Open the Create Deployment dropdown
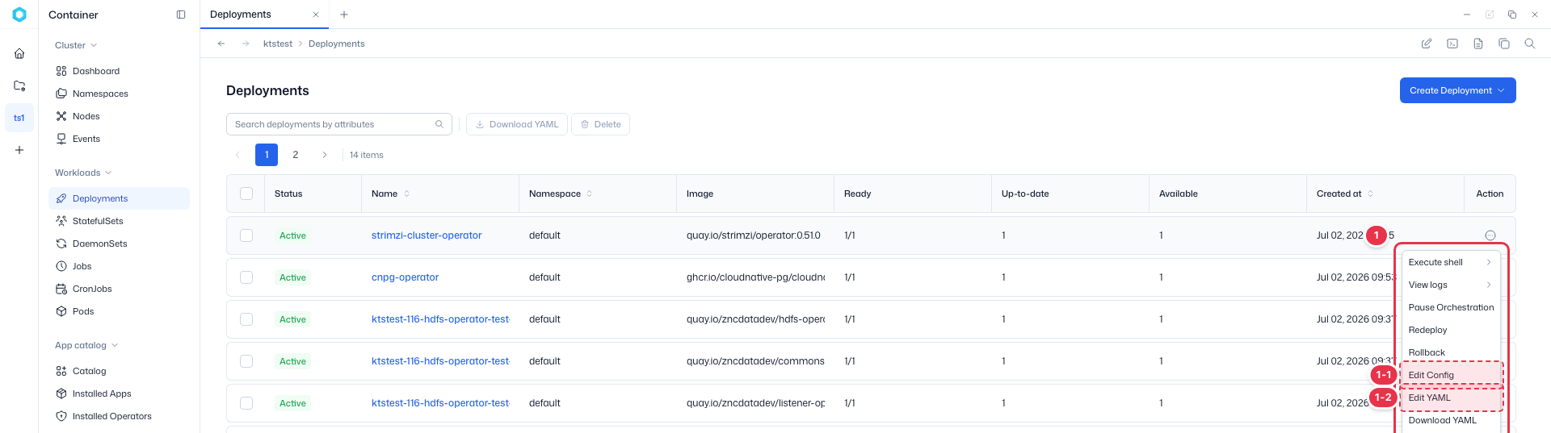The image size is (1551, 433). 1457,90
